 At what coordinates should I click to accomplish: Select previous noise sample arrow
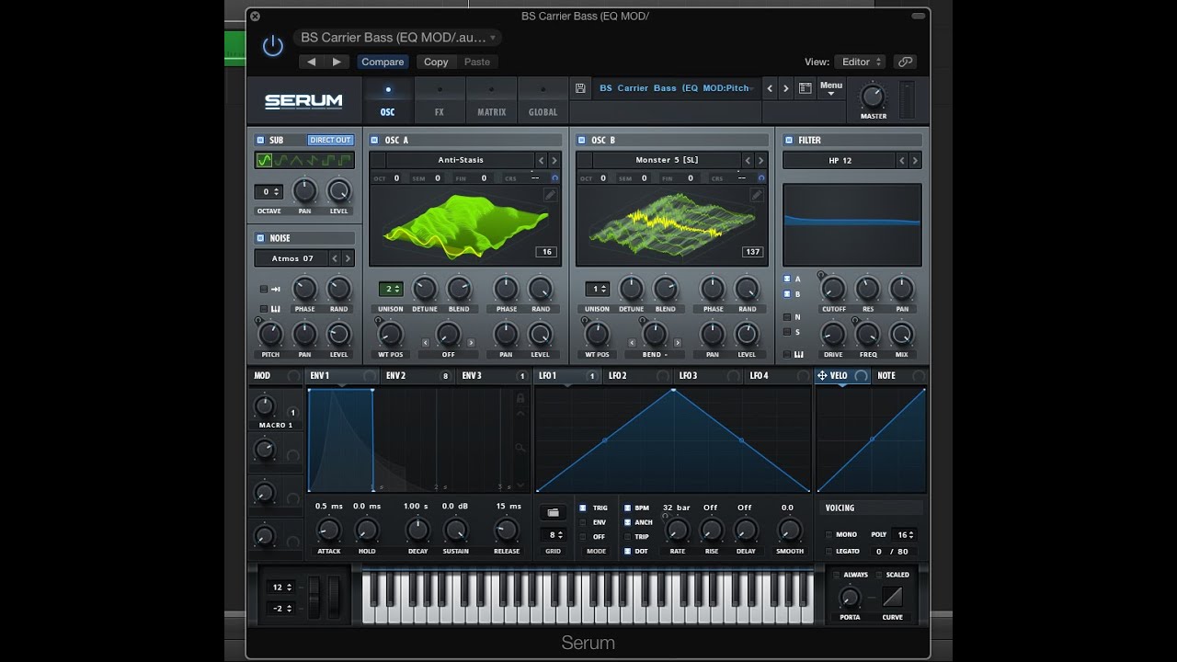[x=335, y=258]
